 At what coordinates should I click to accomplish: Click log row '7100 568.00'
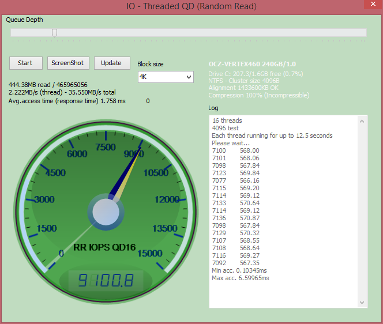click(x=235, y=150)
